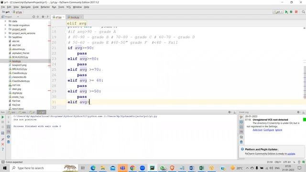Select aboutme.py in project tree
Viewport: 306px width, 172px height.
[x=19, y=49]
